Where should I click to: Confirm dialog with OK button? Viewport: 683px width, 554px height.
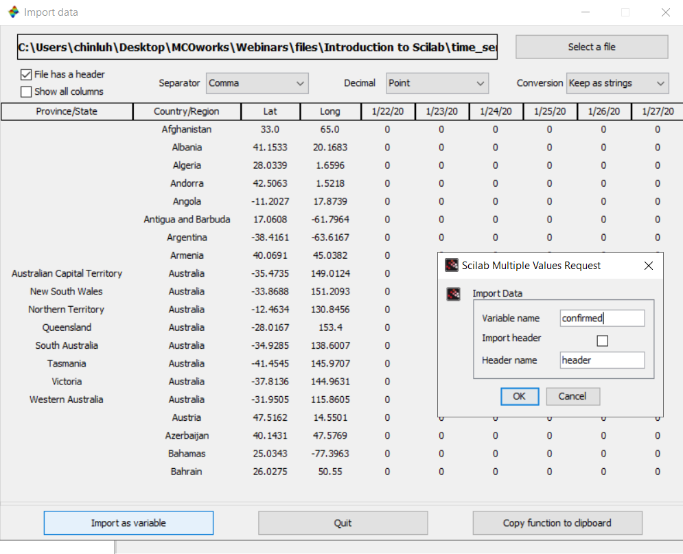click(x=520, y=396)
